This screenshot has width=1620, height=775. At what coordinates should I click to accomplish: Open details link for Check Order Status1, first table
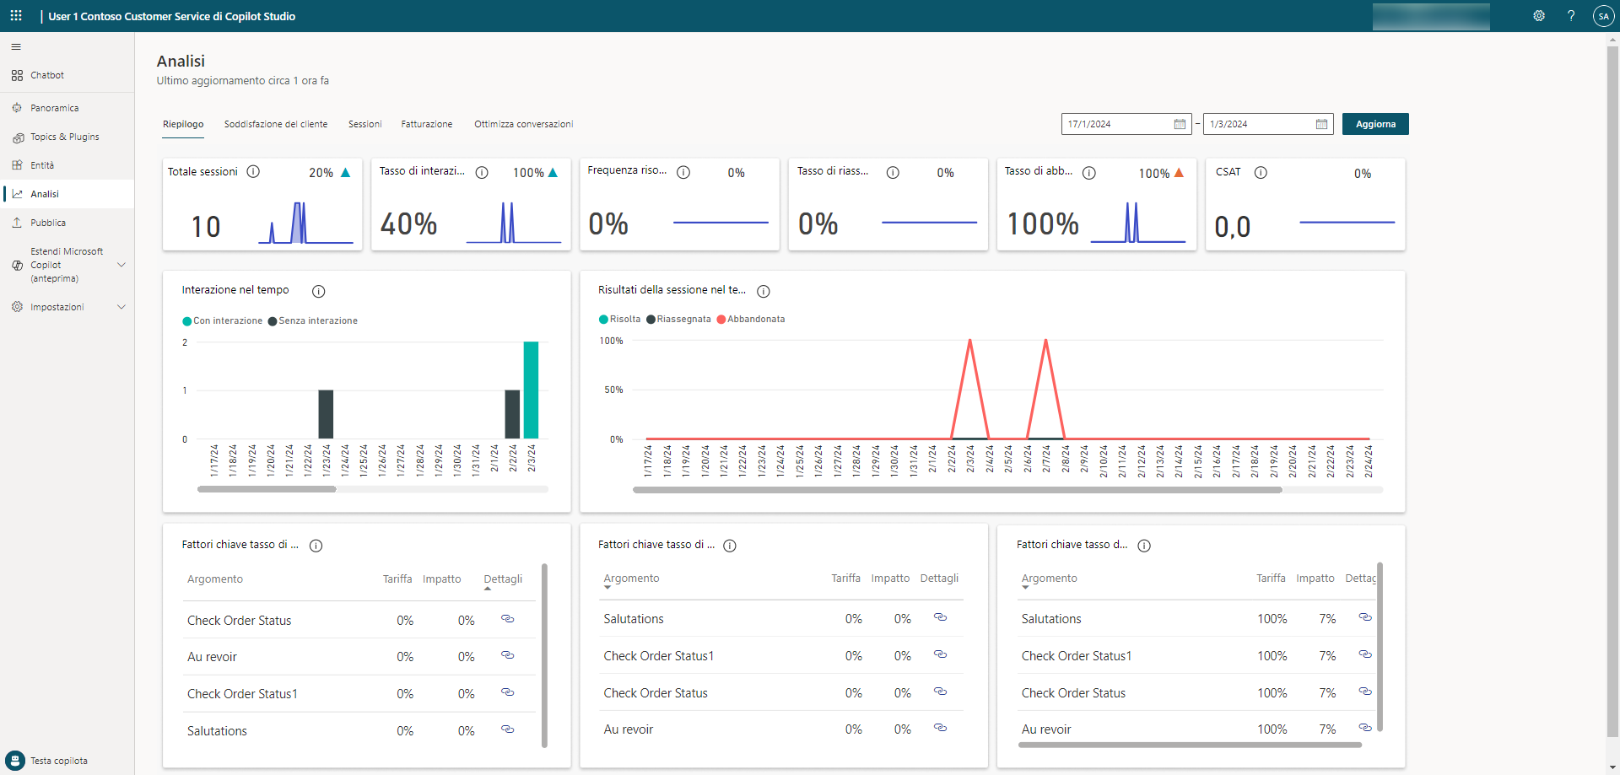(507, 692)
